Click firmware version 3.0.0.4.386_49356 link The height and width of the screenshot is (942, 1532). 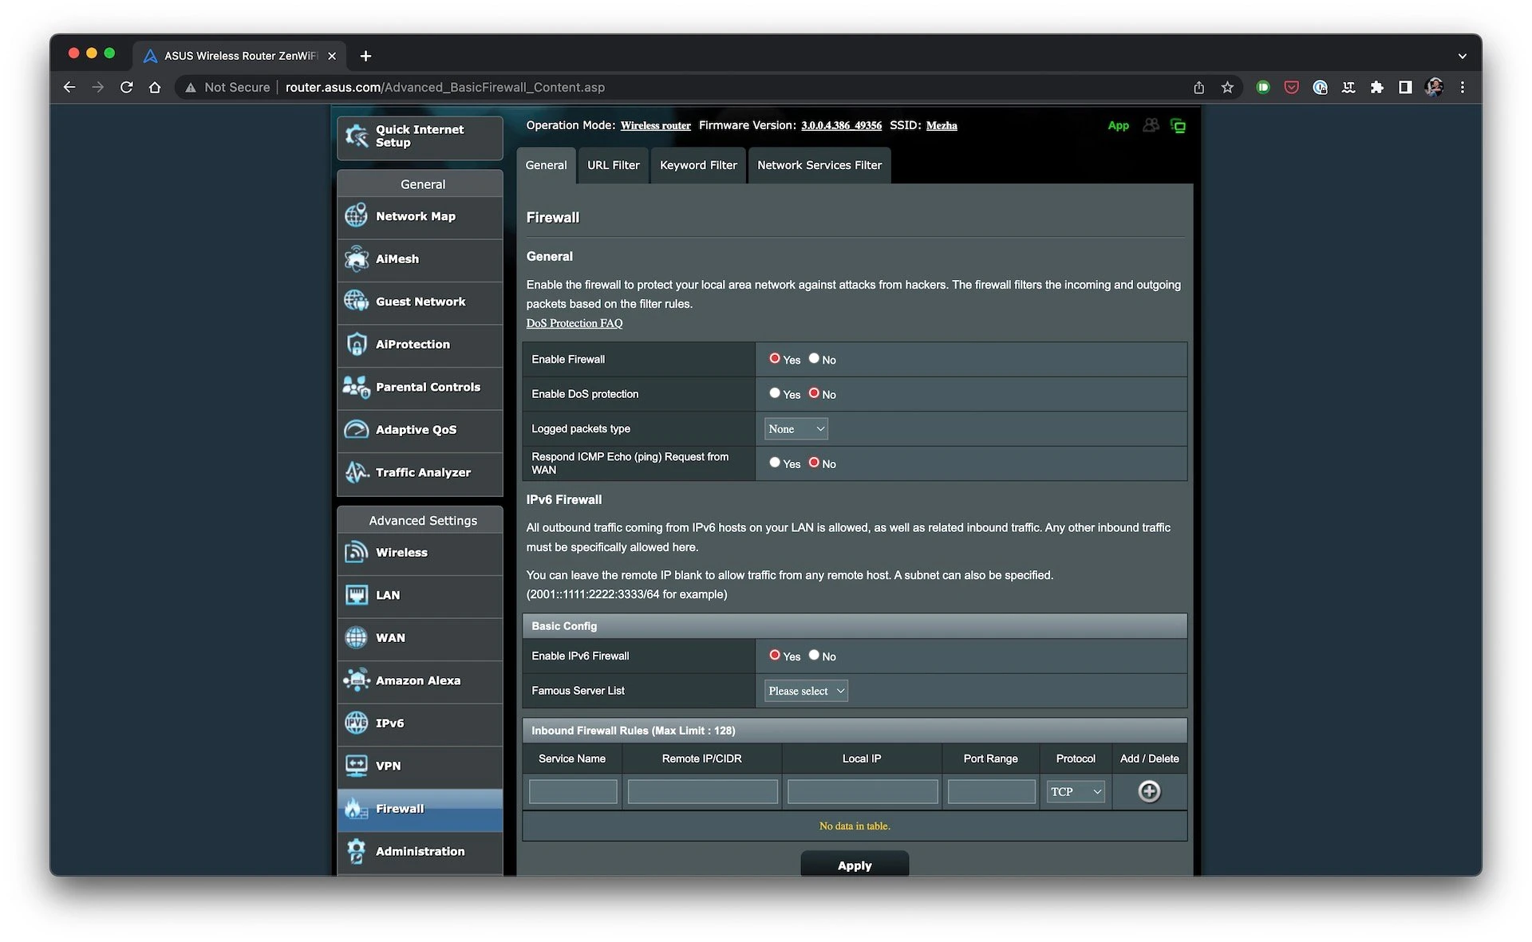pyautogui.click(x=841, y=125)
